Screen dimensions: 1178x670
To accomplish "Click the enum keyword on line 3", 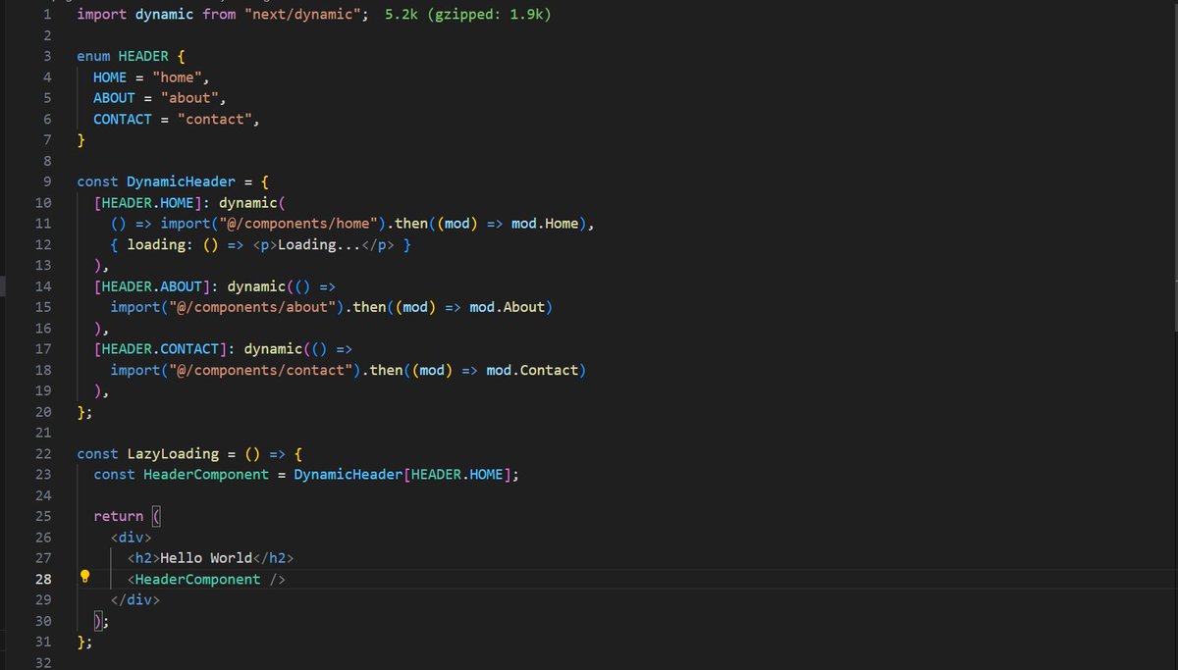I will click(93, 56).
